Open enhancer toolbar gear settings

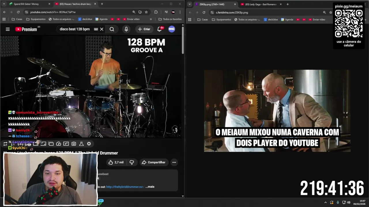(89, 144)
